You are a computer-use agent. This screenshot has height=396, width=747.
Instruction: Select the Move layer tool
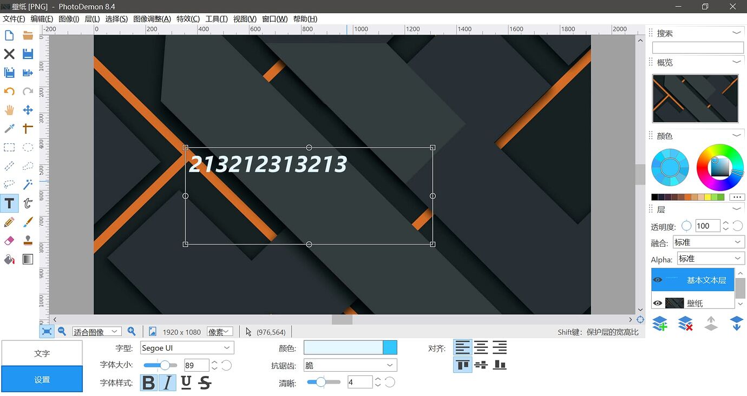tap(28, 110)
